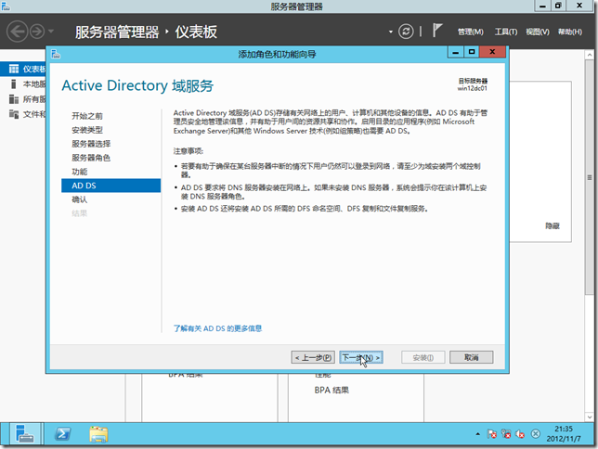This screenshot has height=449, width=598.
Task: Open PowerShell from the taskbar
Action: [x=62, y=434]
